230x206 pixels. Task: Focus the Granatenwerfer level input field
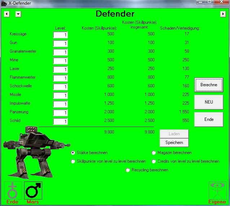[61, 52]
